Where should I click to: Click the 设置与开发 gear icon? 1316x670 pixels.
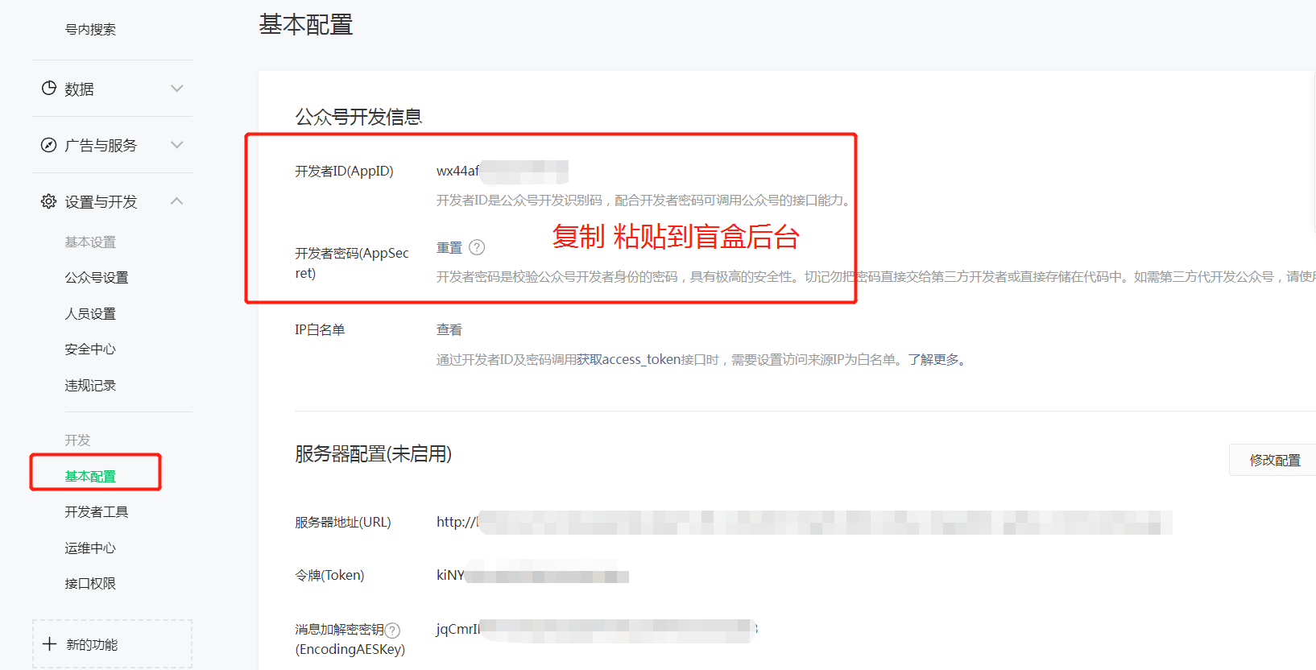49,201
